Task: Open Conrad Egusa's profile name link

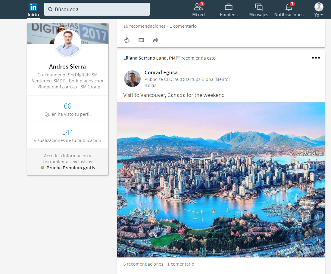Action: (161, 72)
